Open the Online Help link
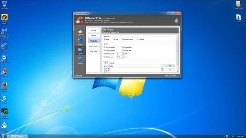The width and height of the screenshot is (246, 138). [78, 76]
